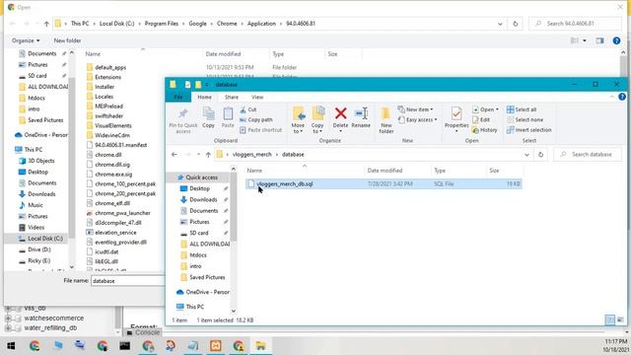The image size is (631, 355).
Task: Switch to details view in database status bar
Action: [610, 319]
